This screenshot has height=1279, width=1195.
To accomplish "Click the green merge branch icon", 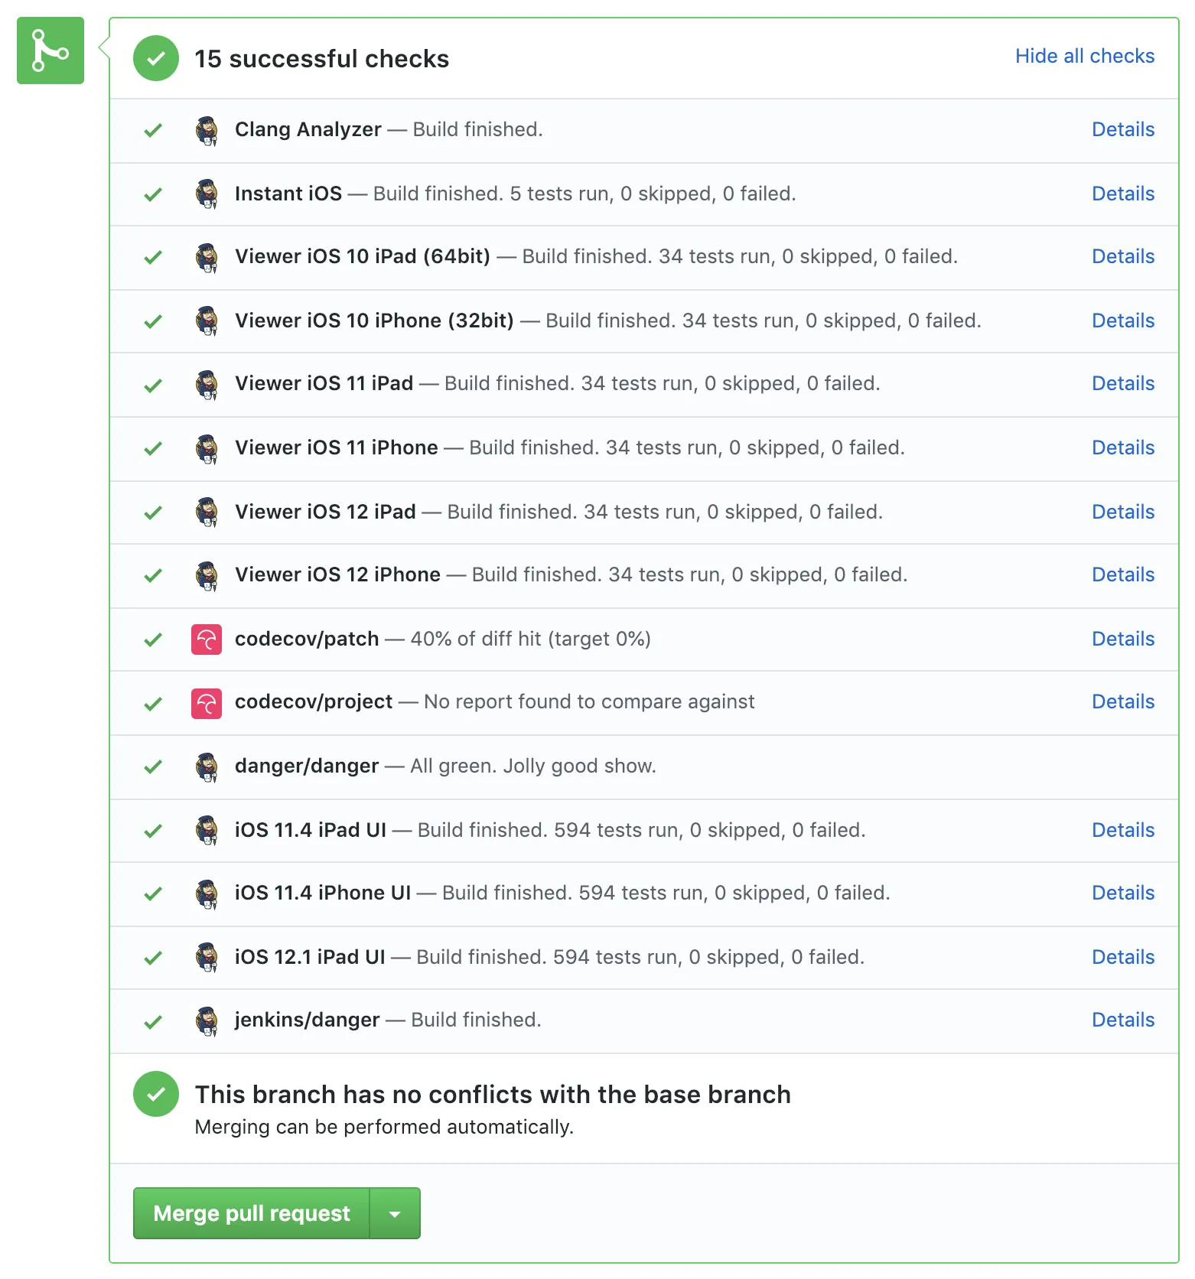I will (x=50, y=50).
